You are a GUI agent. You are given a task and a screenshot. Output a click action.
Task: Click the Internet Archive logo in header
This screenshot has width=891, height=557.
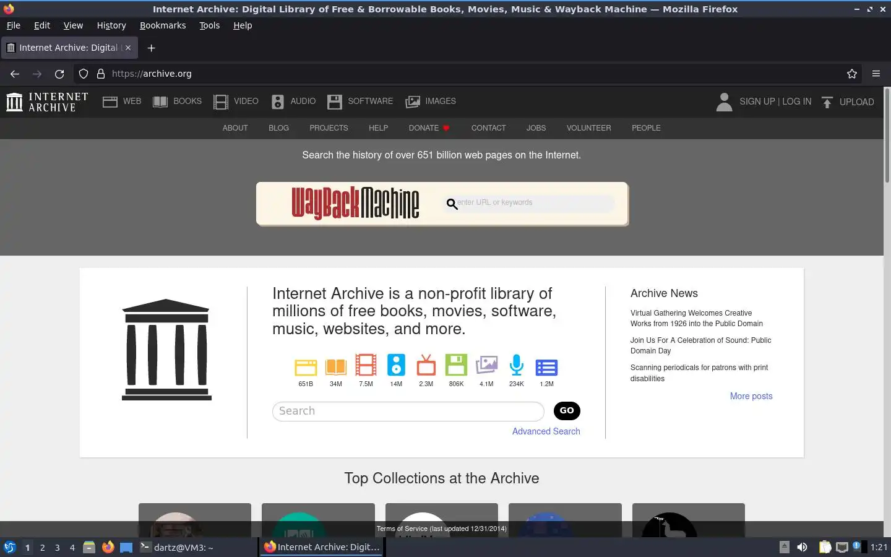(x=47, y=101)
